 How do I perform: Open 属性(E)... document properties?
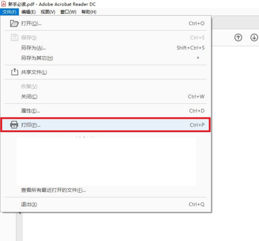click(30, 111)
